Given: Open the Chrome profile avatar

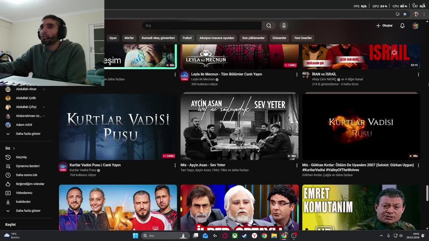Looking at the screenshot, I should tap(416, 14).
